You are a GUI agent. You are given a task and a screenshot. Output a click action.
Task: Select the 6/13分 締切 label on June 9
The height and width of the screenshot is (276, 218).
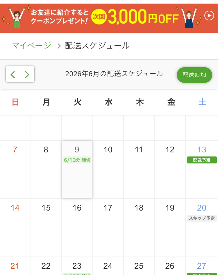click(77, 160)
